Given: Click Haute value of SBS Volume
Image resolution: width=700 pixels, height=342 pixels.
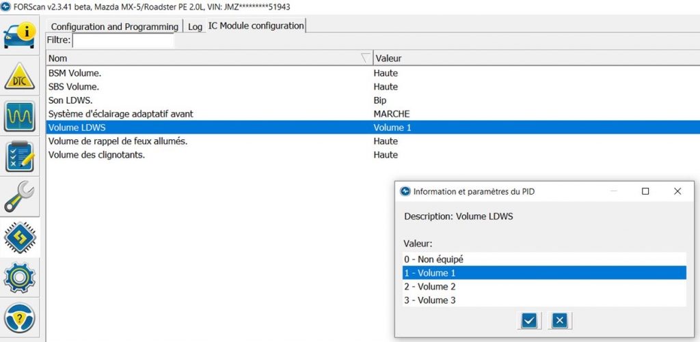Looking at the screenshot, I should [x=386, y=87].
